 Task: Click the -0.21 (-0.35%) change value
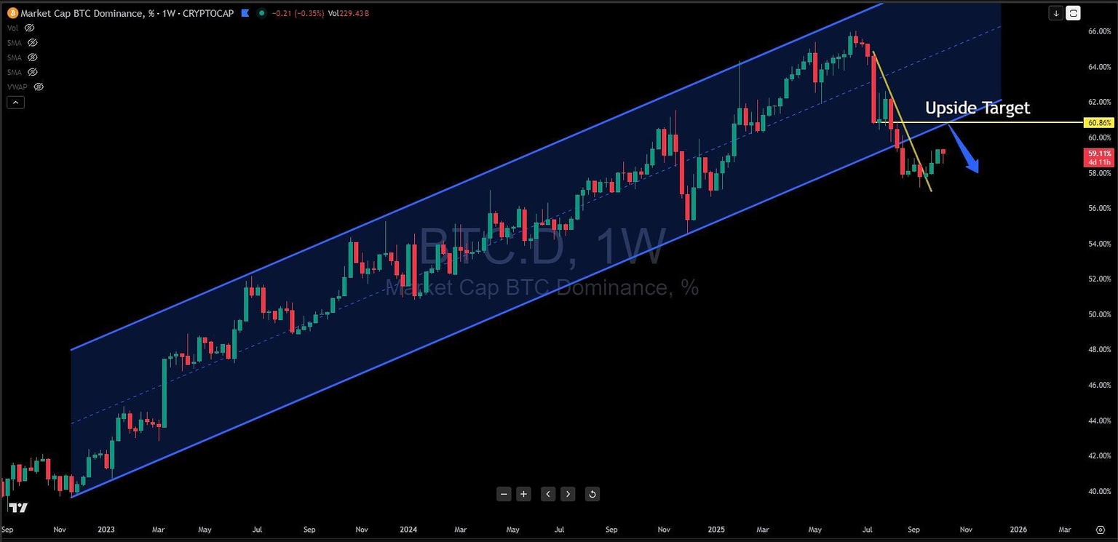click(296, 13)
